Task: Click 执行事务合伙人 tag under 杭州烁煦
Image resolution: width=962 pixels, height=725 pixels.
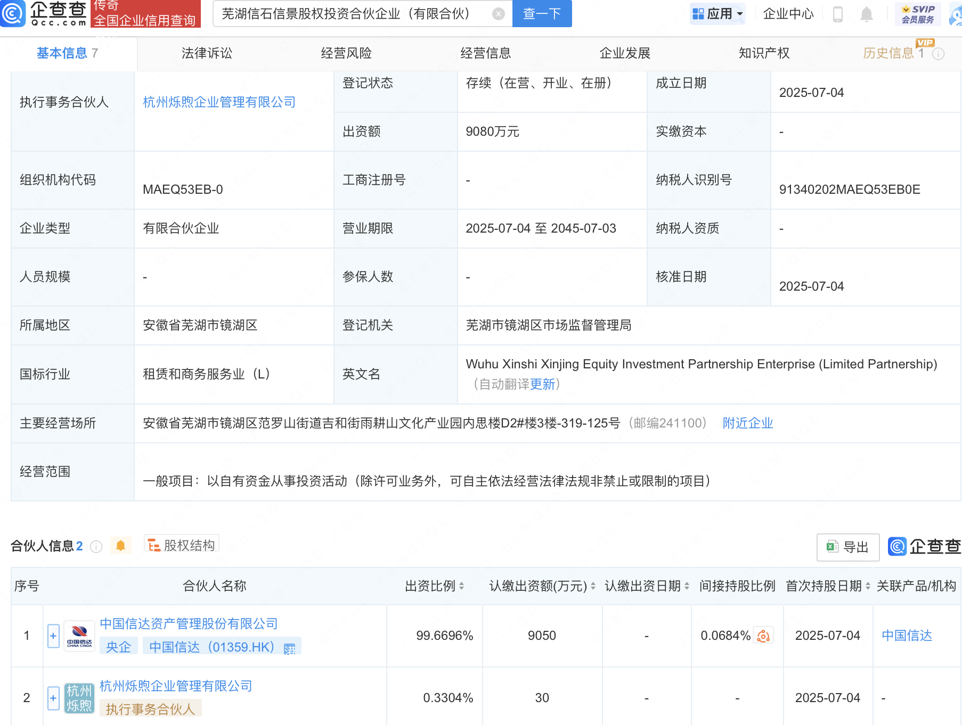Action: 150,709
